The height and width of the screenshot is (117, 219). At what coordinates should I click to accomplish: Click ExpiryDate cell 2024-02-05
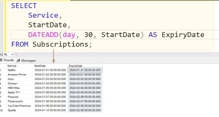pyautogui.click(x=85, y=92)
